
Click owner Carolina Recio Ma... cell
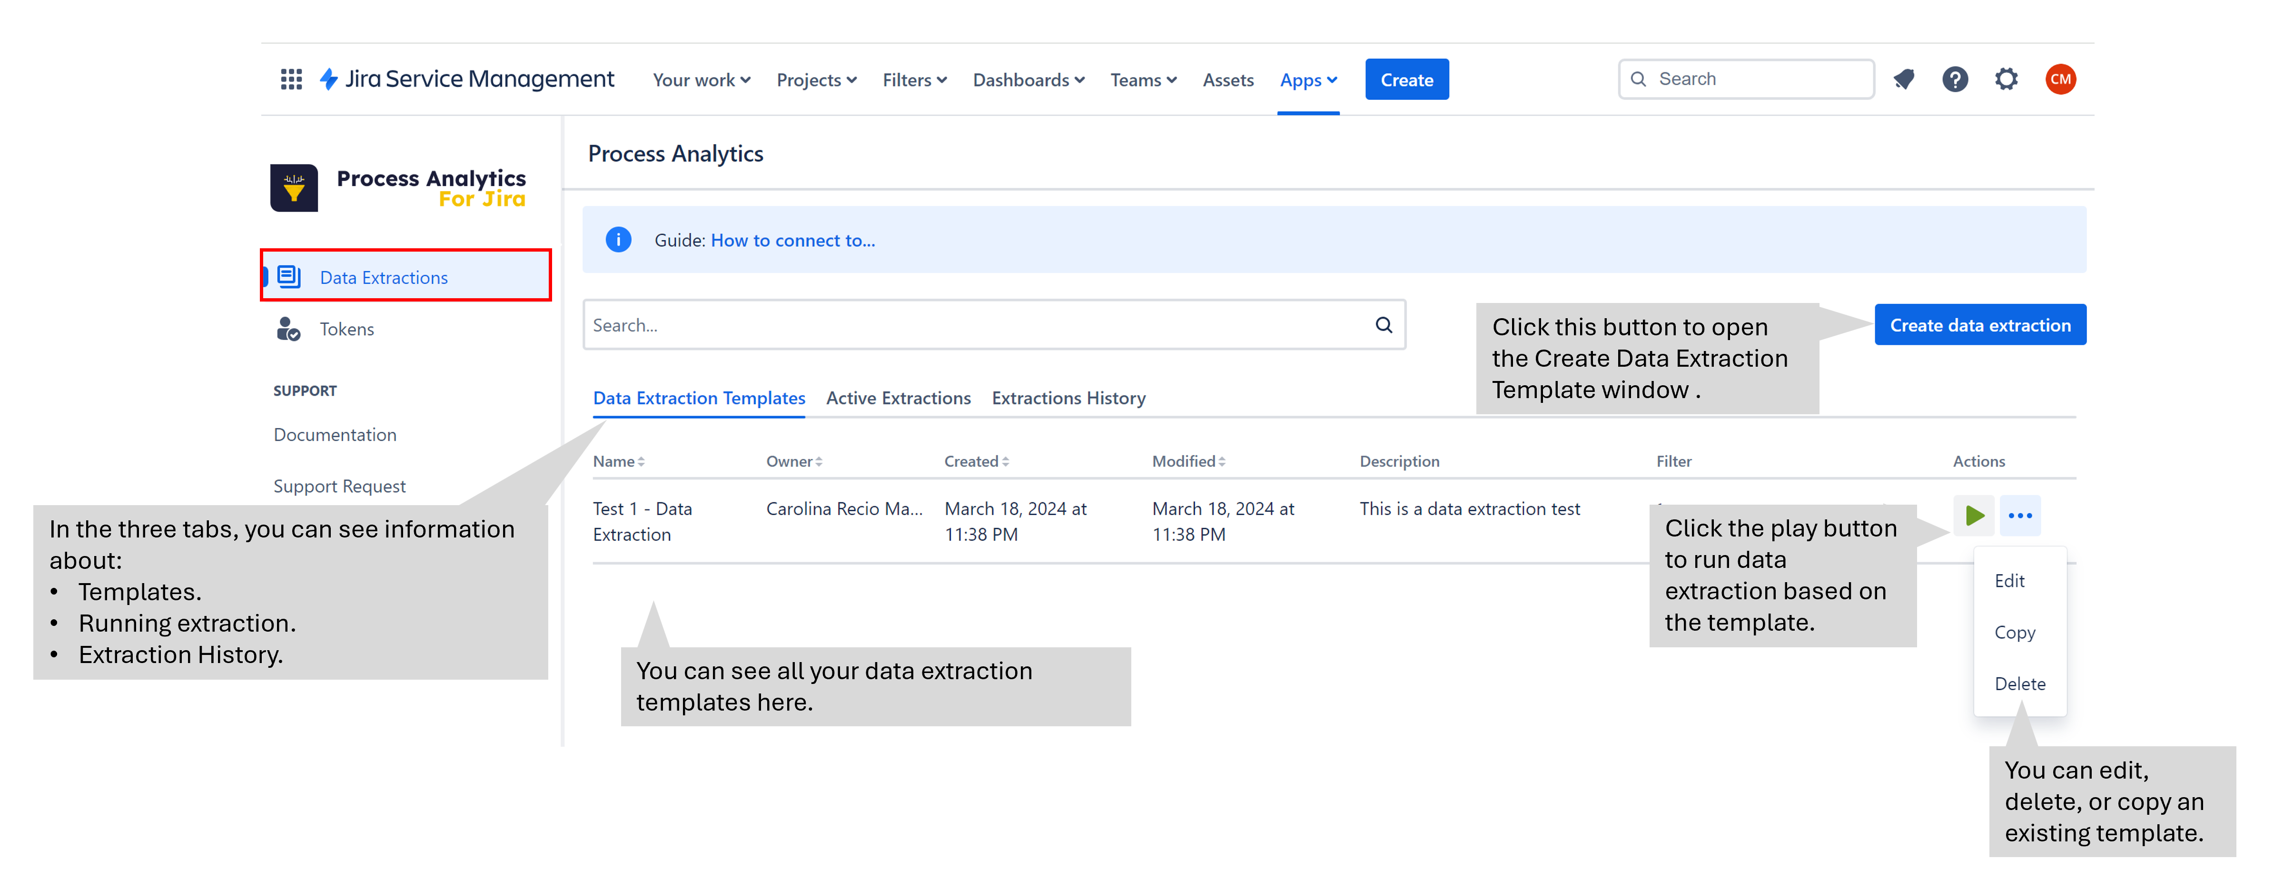tap(844, 509)
